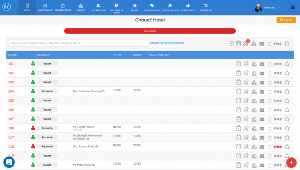Click the maintenance wrench icon in filter bar

(246, 43)
